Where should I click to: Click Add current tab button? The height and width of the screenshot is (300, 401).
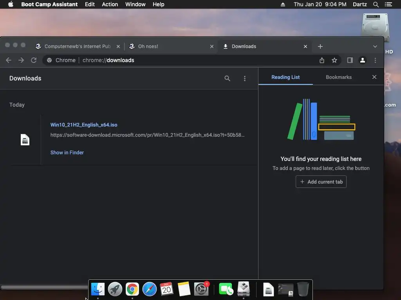tap(321, 182)
